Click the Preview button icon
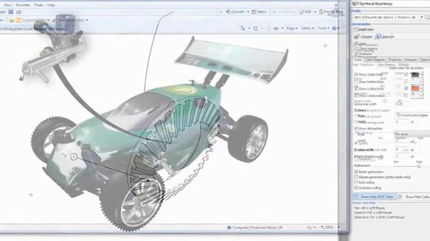 click(x=357, y=36)
